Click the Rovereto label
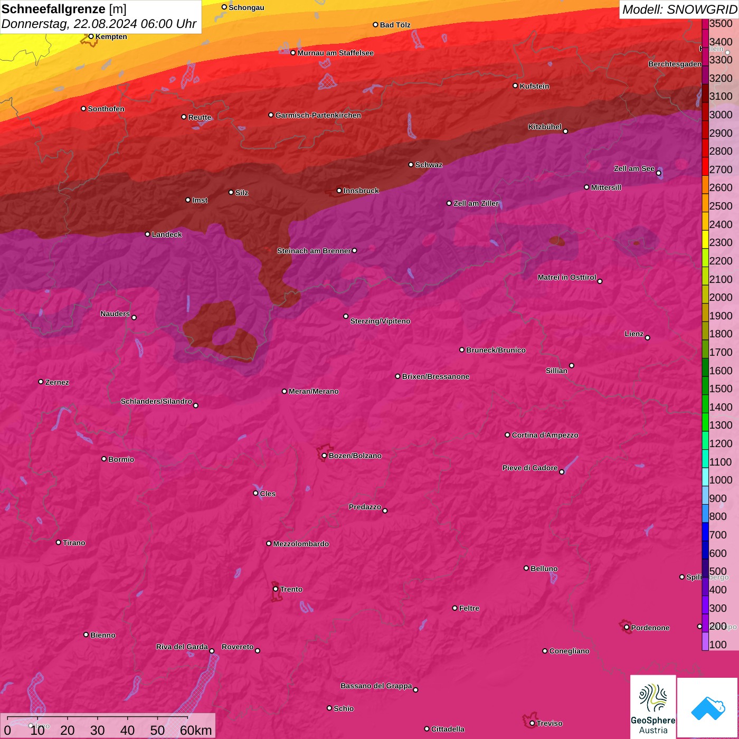This screenshot has width=739, height=739. [238, 647]
